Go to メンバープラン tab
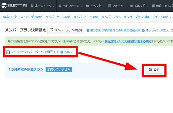This screenshot has width=173, height=113. (x=111, y=17)
